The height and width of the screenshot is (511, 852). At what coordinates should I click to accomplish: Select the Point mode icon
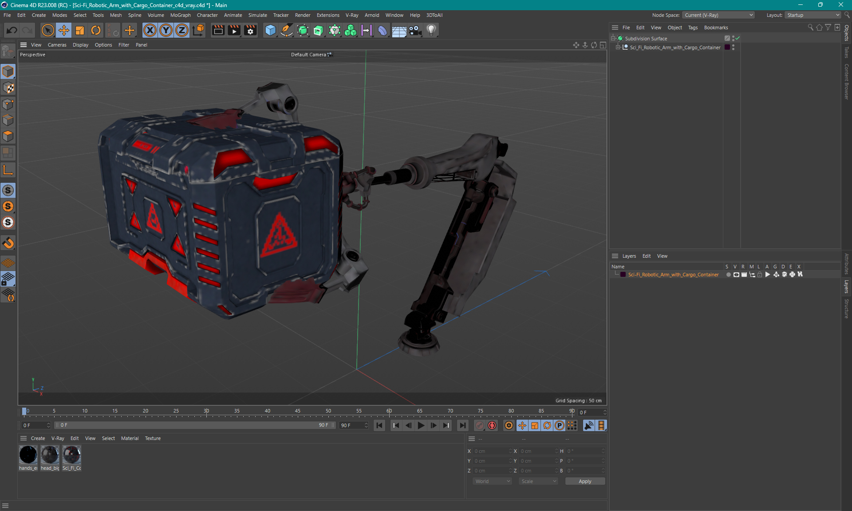tap(8, 104)
